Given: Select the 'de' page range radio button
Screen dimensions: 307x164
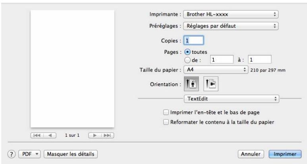Looking at the screenshot, I should click(x=187, y=60).
